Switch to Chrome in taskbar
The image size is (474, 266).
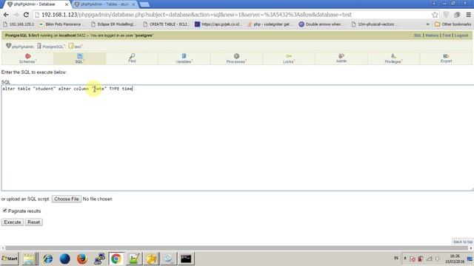(x=116, y=259)
